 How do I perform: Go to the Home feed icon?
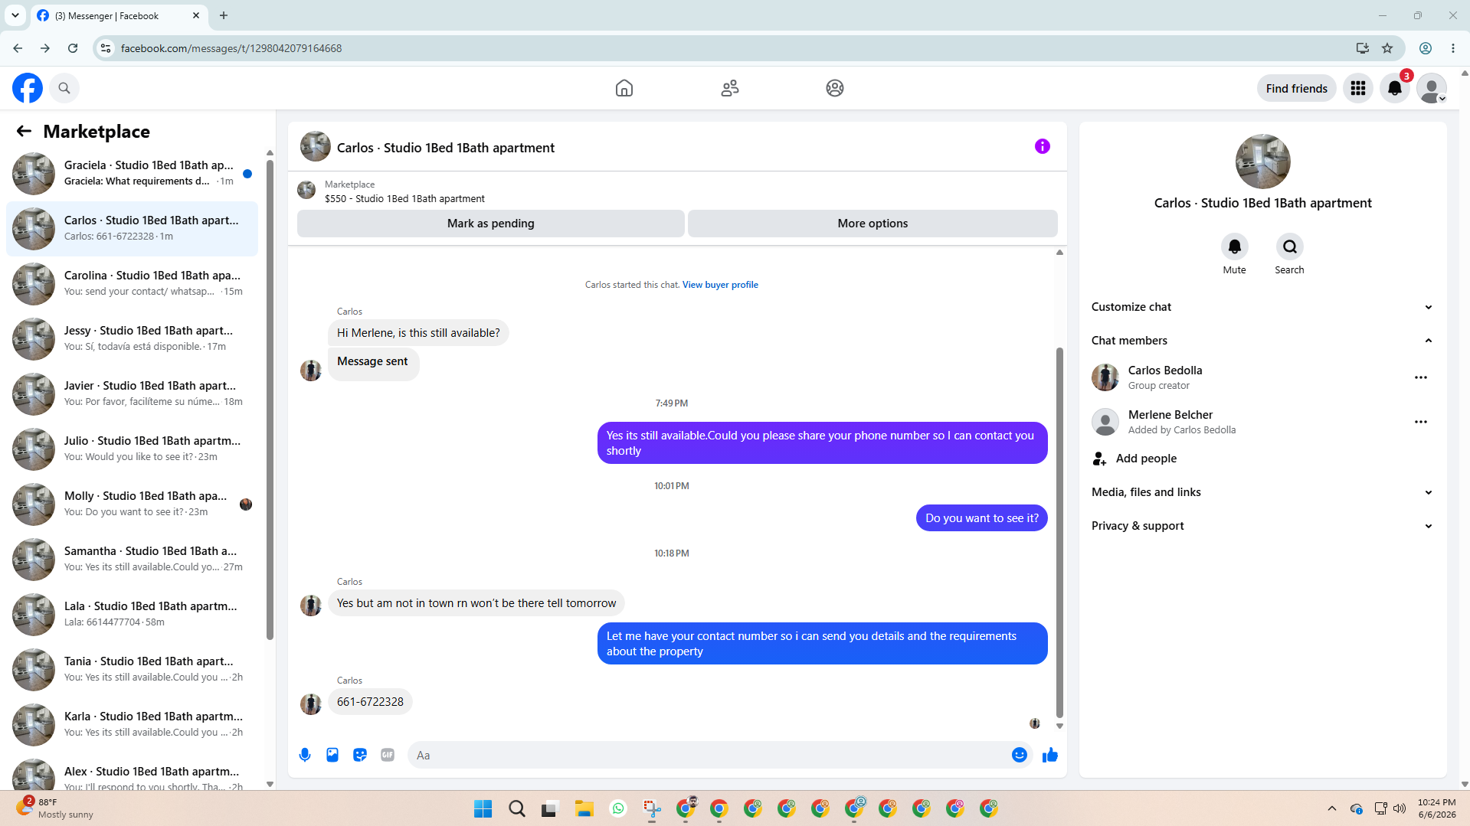(x=624, y=88)
